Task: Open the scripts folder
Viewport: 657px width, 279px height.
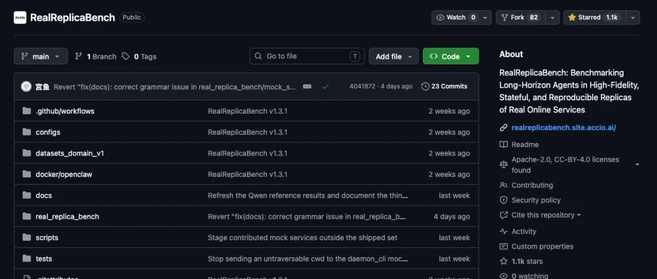Action: 47,238
